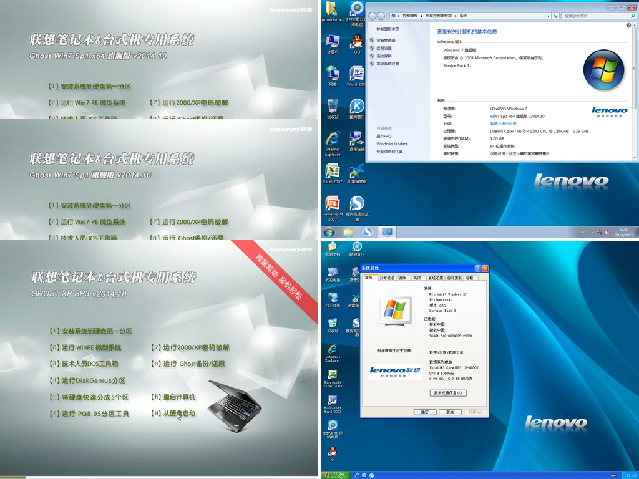The height and width of the screenshot is (479, 639).
Task: Open the QQ penguin icon on the Windows 7 desktop
Action: 357,44
